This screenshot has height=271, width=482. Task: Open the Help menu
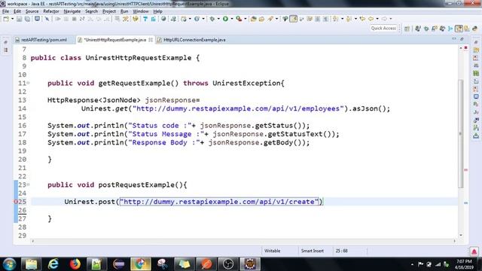(157, 11)
